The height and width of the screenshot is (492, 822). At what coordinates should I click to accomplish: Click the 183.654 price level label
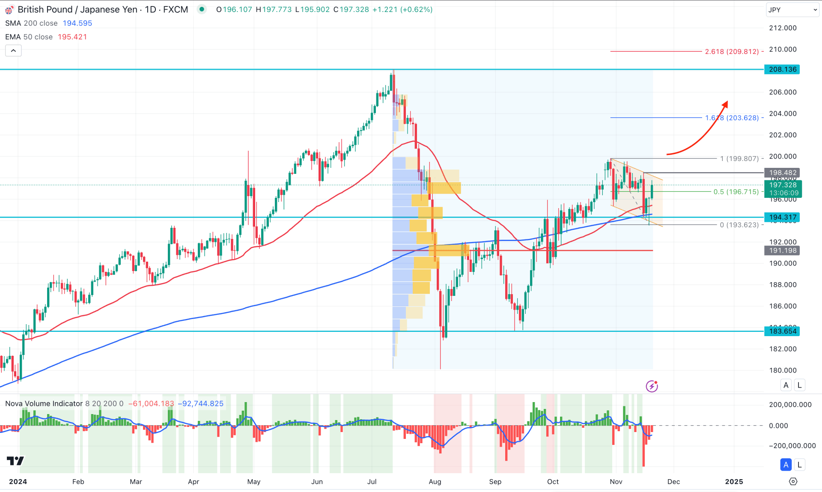tap(782, 331)
